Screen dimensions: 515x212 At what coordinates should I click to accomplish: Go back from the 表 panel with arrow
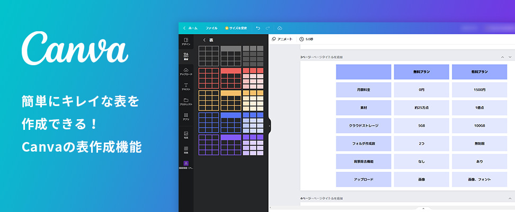click(205, 40)
